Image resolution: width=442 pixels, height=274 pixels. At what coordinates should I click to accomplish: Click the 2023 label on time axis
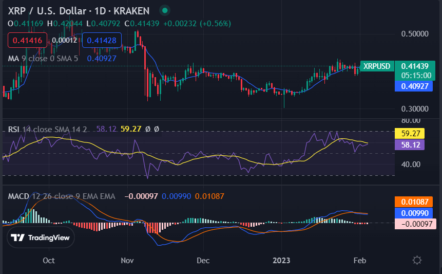[281, 260]
